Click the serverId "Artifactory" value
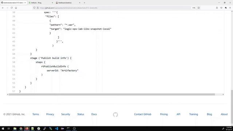The height and width of the screenshot is (131, 233). coord(70,71)
